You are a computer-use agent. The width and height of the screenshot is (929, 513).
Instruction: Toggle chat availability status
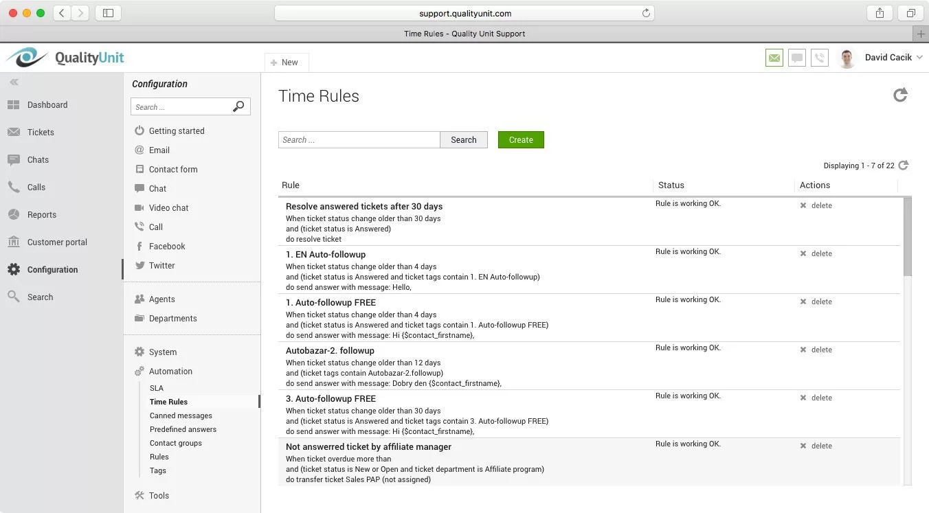796,58
